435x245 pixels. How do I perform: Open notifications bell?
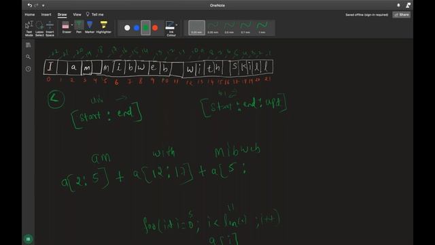(398, 5)
